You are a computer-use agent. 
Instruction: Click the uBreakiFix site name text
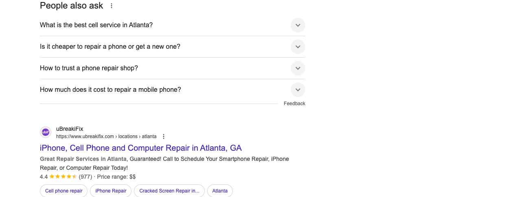point(70,129)
